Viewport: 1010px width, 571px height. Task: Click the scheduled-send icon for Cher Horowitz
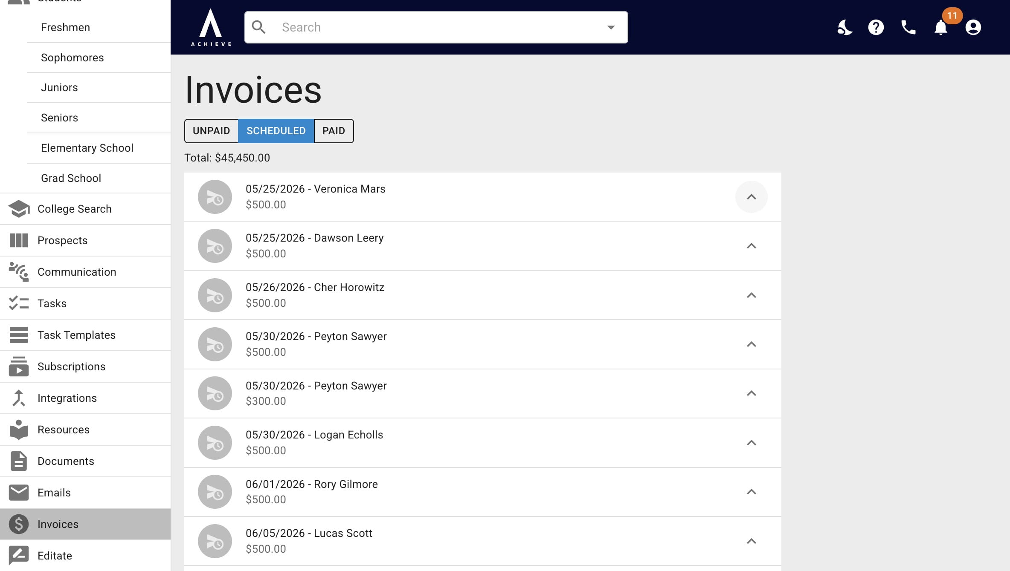215,295
